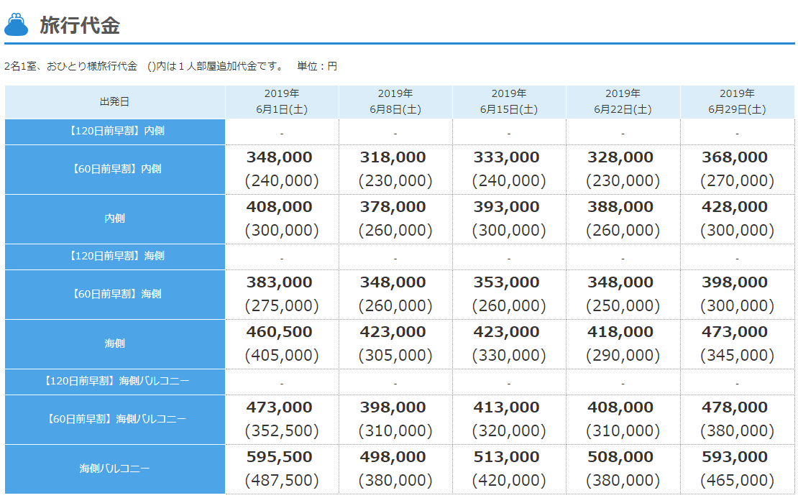The width and height of the screenshot is (798, 498).
Task: Click the 【60日前早割】海側 row header
Action: (x=115, y=294)
